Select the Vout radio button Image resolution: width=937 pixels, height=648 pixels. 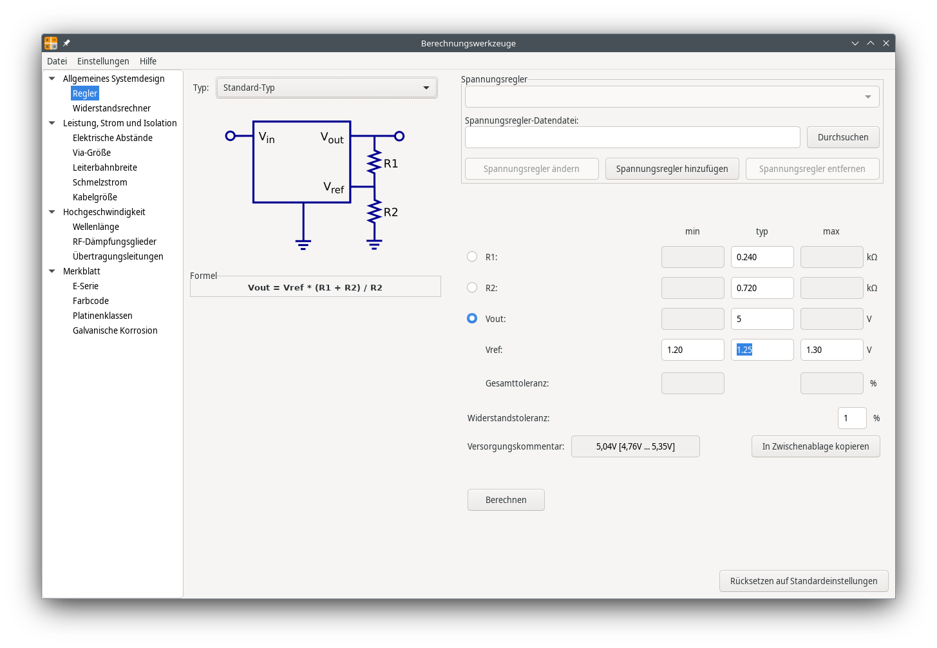(472, 318)
